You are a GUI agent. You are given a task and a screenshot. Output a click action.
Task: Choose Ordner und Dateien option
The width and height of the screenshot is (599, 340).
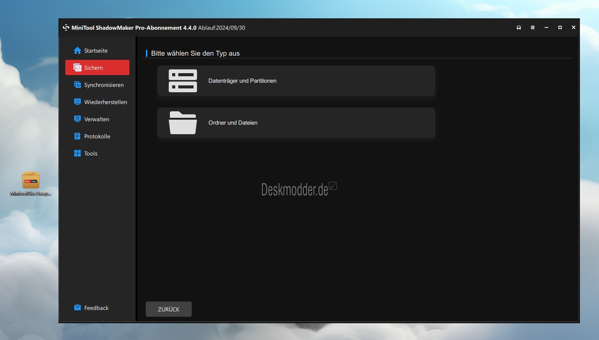(296, 123)
